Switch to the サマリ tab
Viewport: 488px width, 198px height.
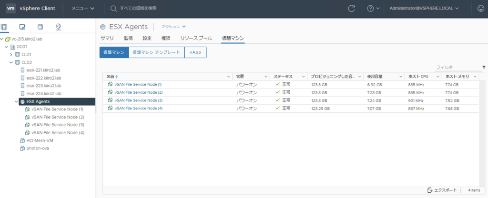click(107, 38)
